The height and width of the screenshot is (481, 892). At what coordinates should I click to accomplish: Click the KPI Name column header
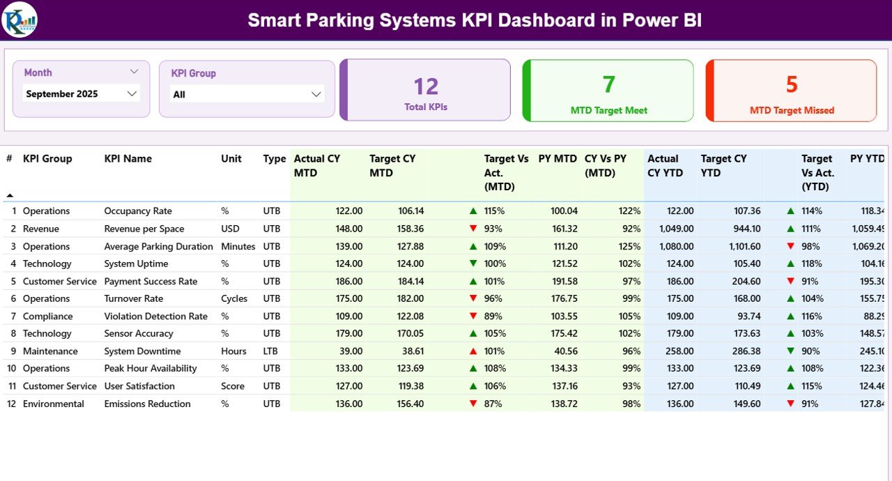pyautogui.click(x=129, y=159)
